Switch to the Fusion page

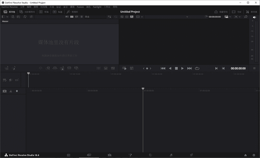pyautogui.click(x=130, y=155)
